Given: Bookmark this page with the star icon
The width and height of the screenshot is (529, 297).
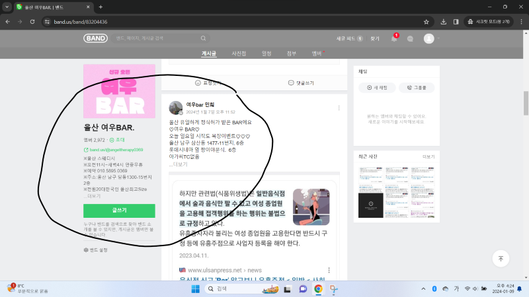Looking at the screenshot, I should (426, 22).
